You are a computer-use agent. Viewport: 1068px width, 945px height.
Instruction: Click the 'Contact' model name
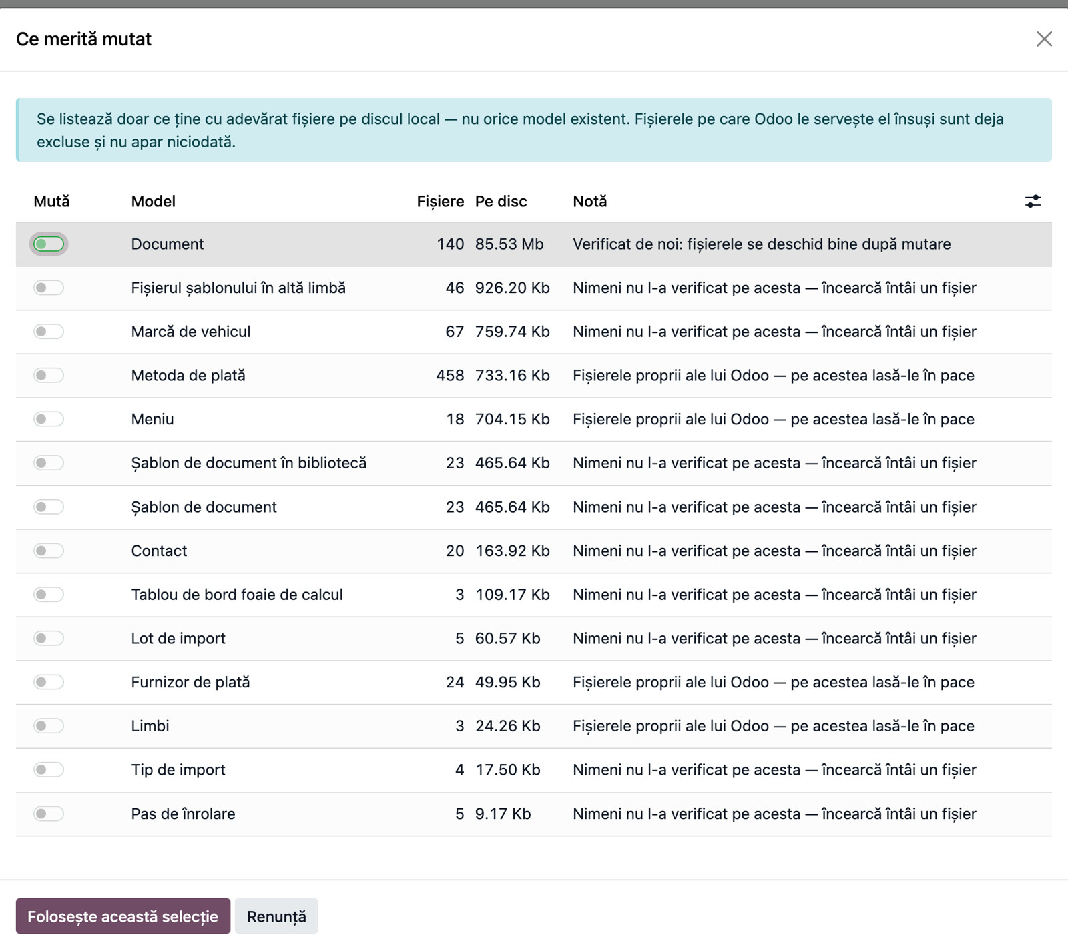(x=159, y=551)
